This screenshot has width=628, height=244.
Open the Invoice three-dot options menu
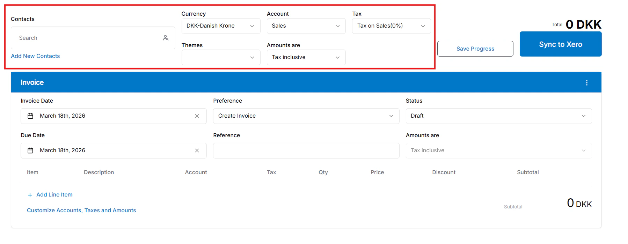tap(587, 83)
